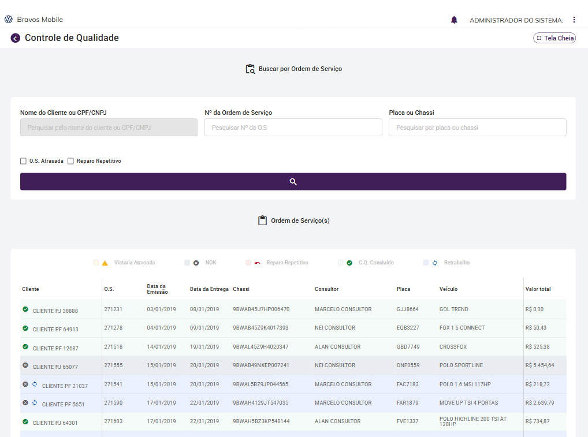
Task: Check the Vistoria Atrasada legend filter
Action: tap(96, 263)
